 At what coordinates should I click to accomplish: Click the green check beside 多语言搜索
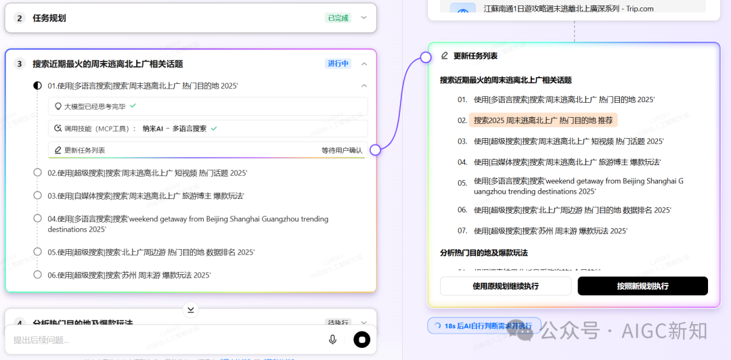point(214,129)
